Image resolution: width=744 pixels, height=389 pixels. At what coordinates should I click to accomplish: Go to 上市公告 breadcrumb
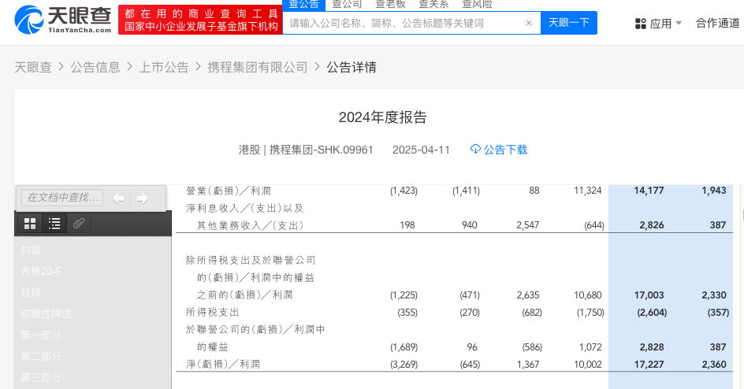pyautogui.click(x=164, y=67)
